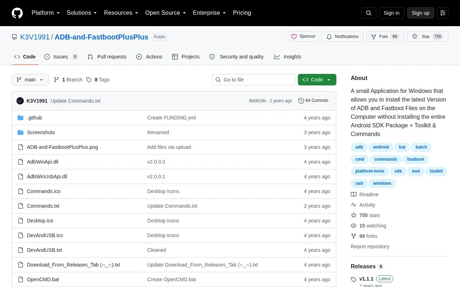Open the Enterprise menu
460x287 pixels.
[210, 13]
